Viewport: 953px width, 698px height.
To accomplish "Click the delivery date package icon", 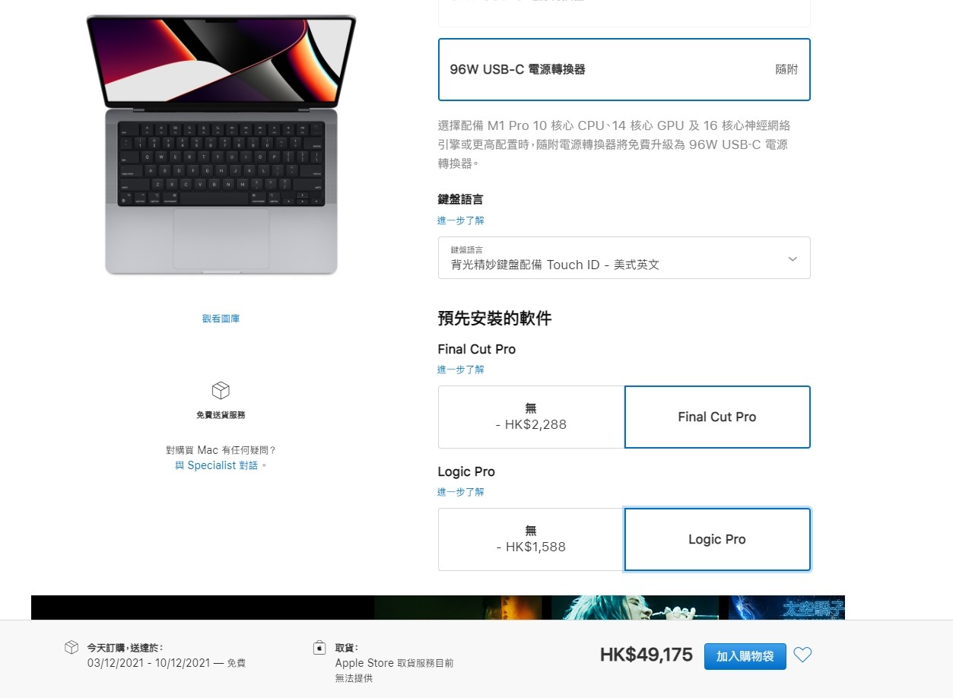I will coord(71,647).
